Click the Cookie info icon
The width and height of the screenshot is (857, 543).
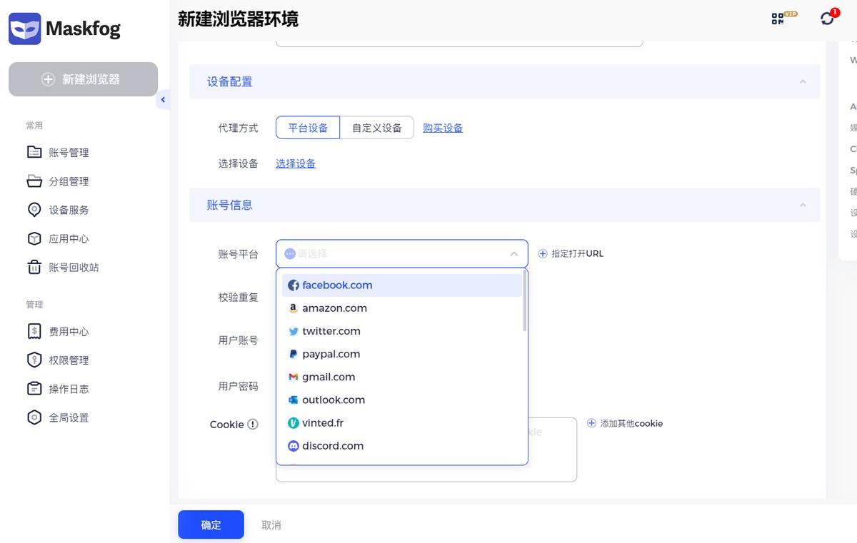[252, 425]
